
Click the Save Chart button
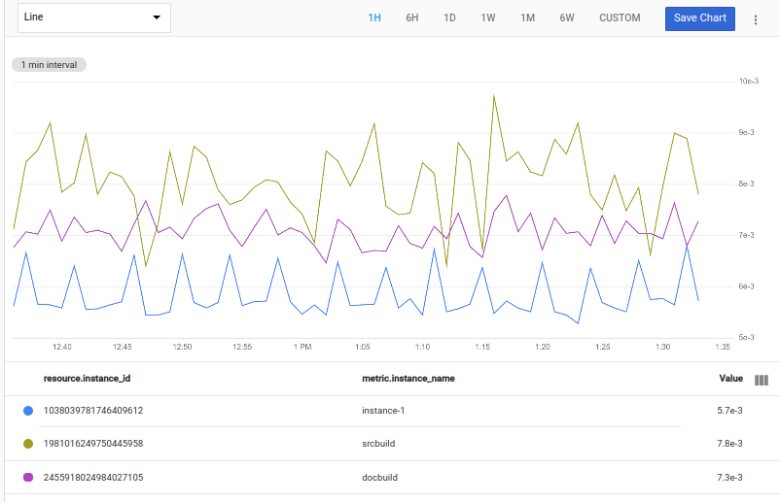[x=699, y=18]
